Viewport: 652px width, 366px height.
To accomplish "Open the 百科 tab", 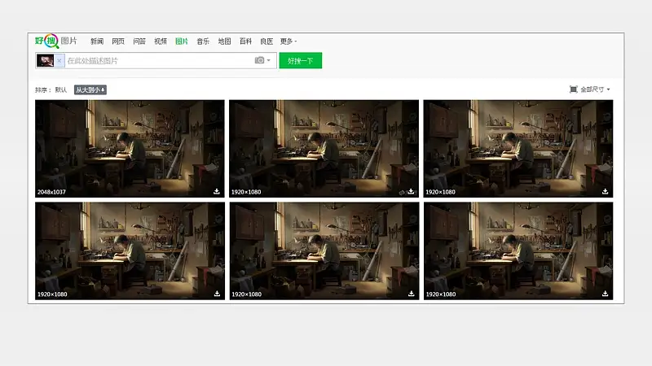I will [x=245, y=41].
